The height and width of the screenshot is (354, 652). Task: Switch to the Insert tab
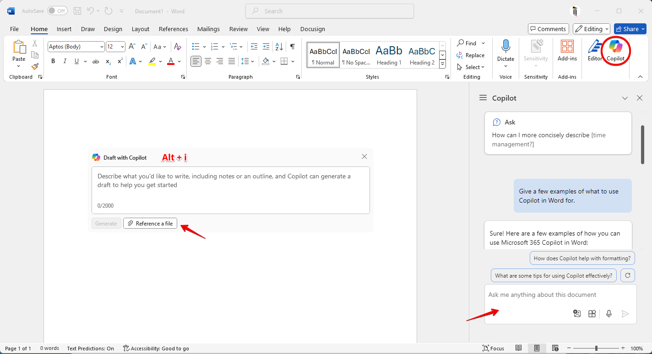pos(64,29)
